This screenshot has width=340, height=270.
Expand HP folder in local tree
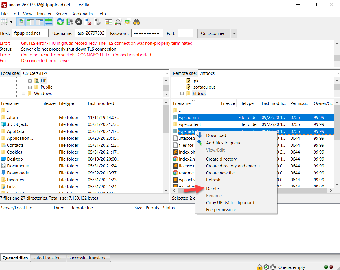[x=30, y=81]
